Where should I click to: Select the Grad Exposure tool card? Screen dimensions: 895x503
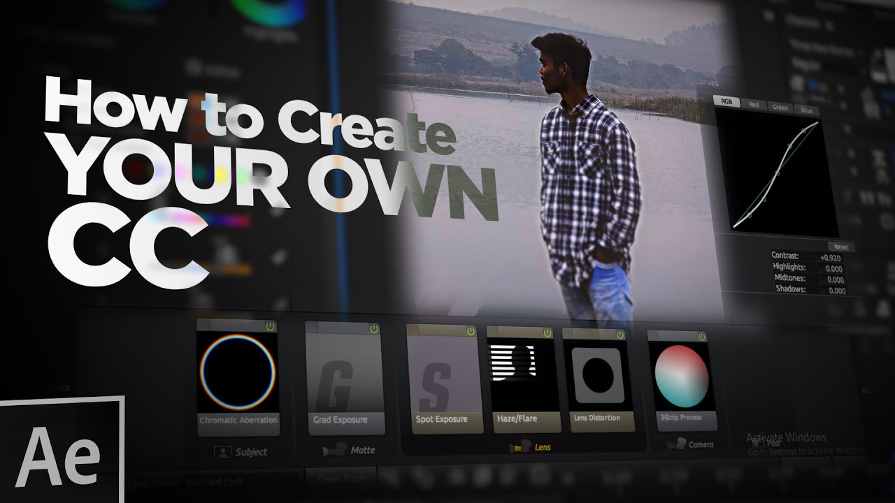click(345, 378)
